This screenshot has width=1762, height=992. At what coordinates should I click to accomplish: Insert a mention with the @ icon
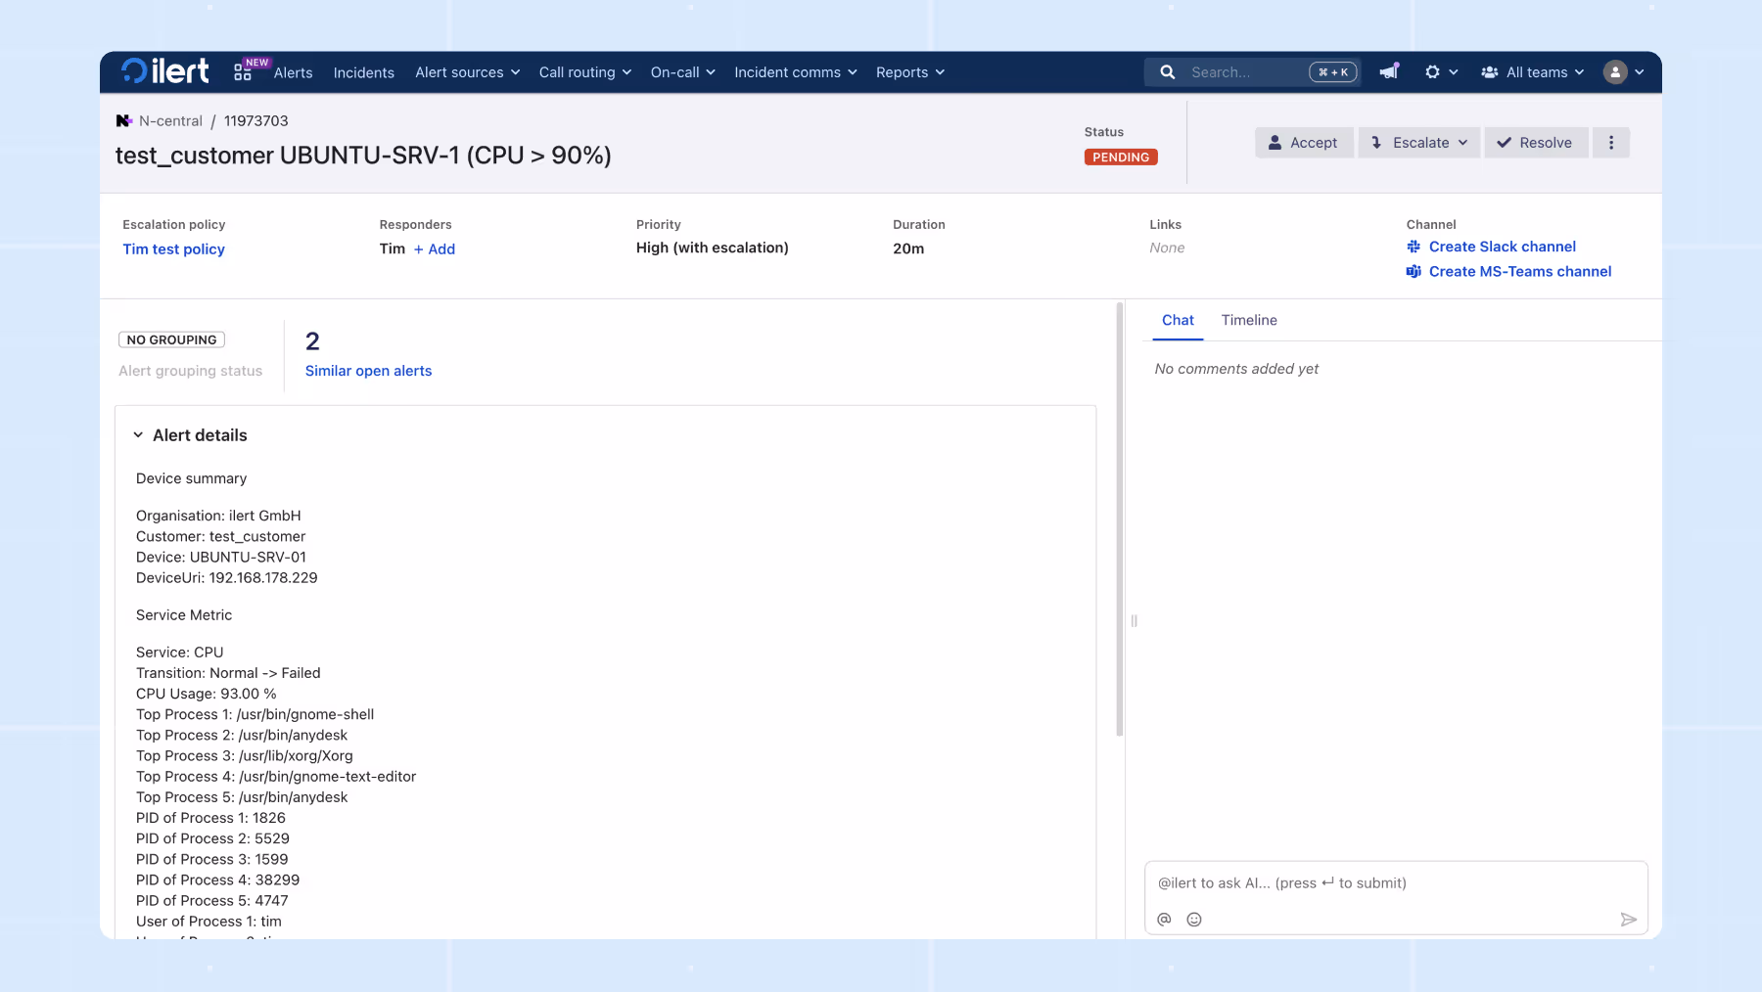coord(1164,920)
